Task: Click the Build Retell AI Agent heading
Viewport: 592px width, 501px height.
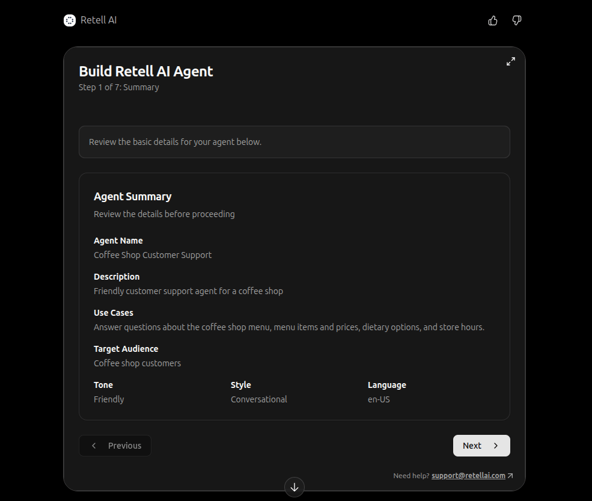Action: [x=146, y=72]
